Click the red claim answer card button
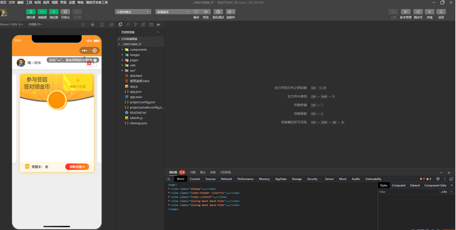 pyautogui.click(x=77, y=167)
